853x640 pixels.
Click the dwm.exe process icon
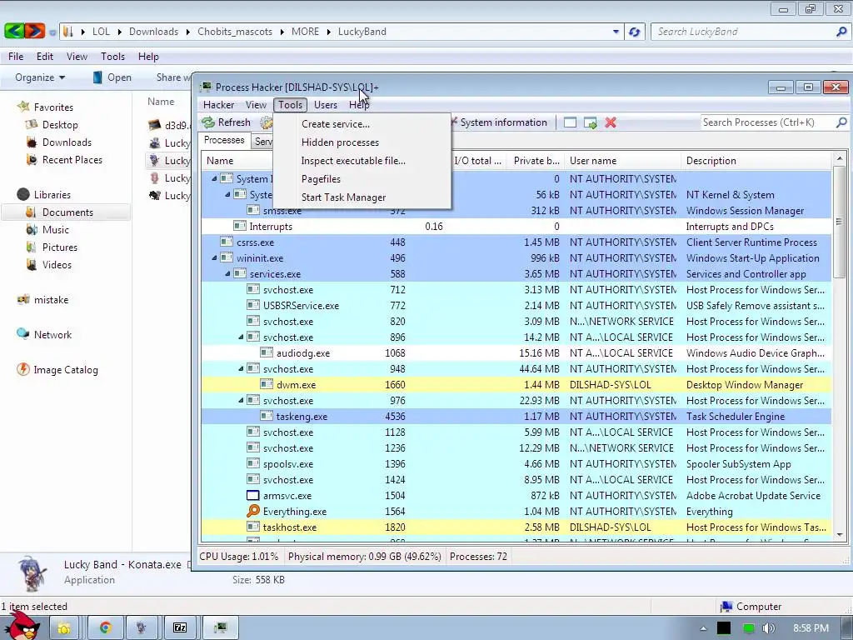266,384
